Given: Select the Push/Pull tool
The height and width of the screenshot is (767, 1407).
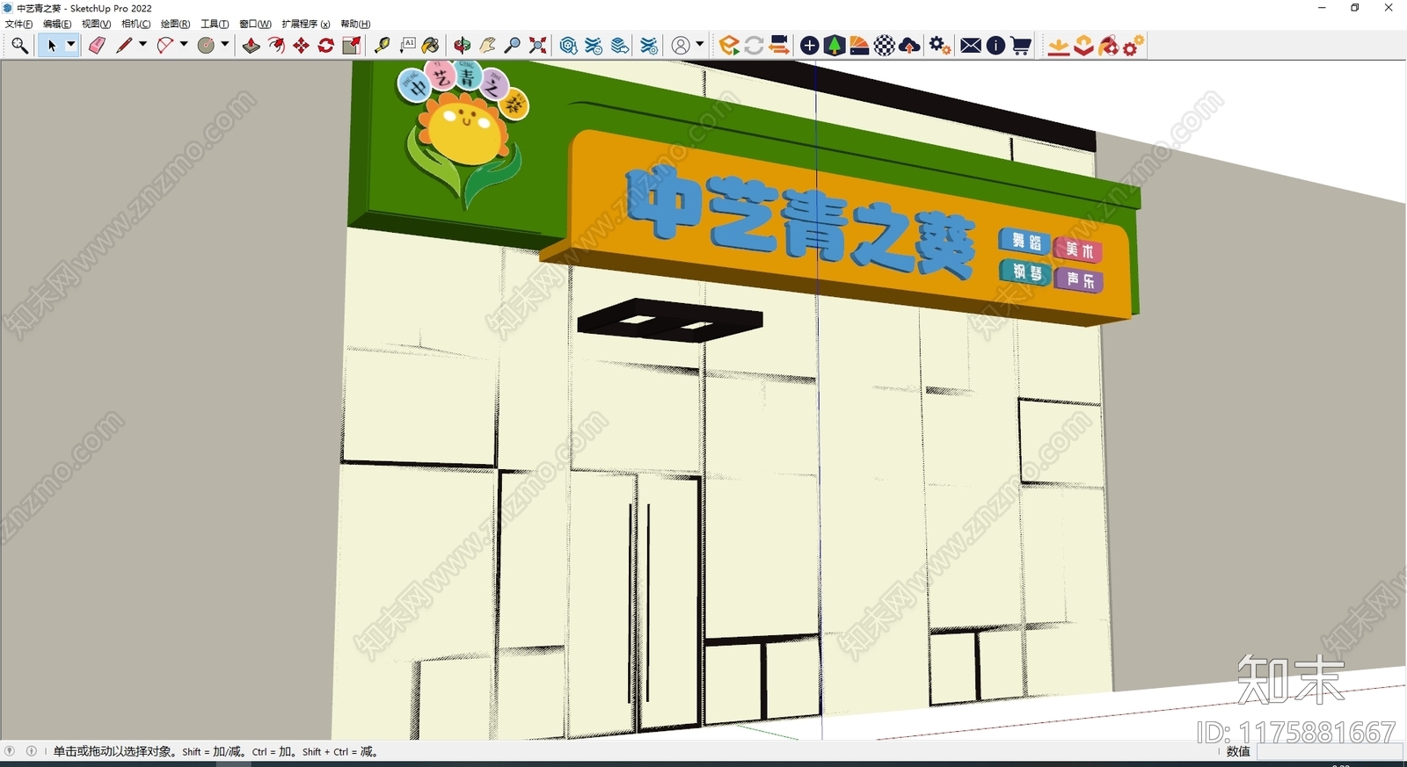Looking at the screenshot, I should pos(252,46).
